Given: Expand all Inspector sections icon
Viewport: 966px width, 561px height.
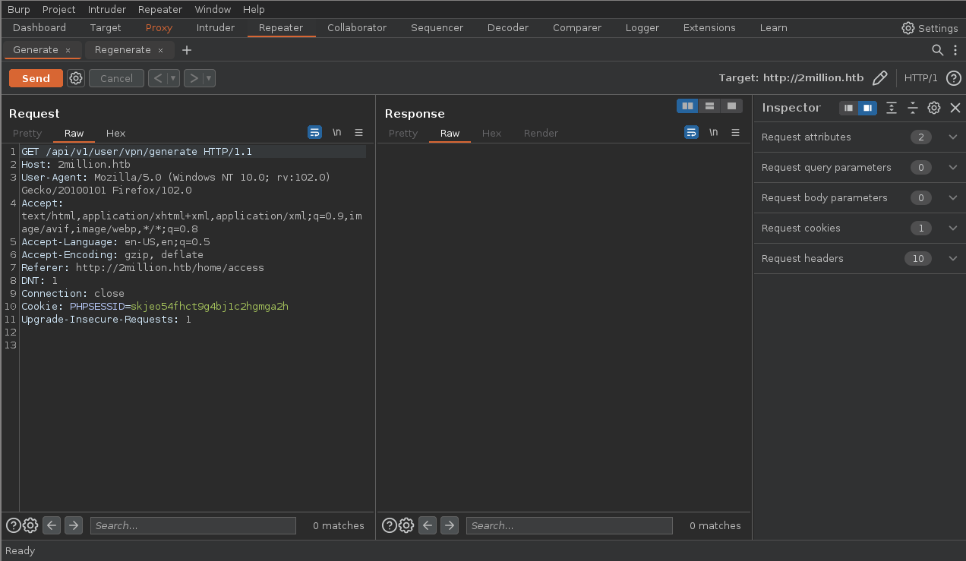Looking at the screenshot, I should point(892,108).
